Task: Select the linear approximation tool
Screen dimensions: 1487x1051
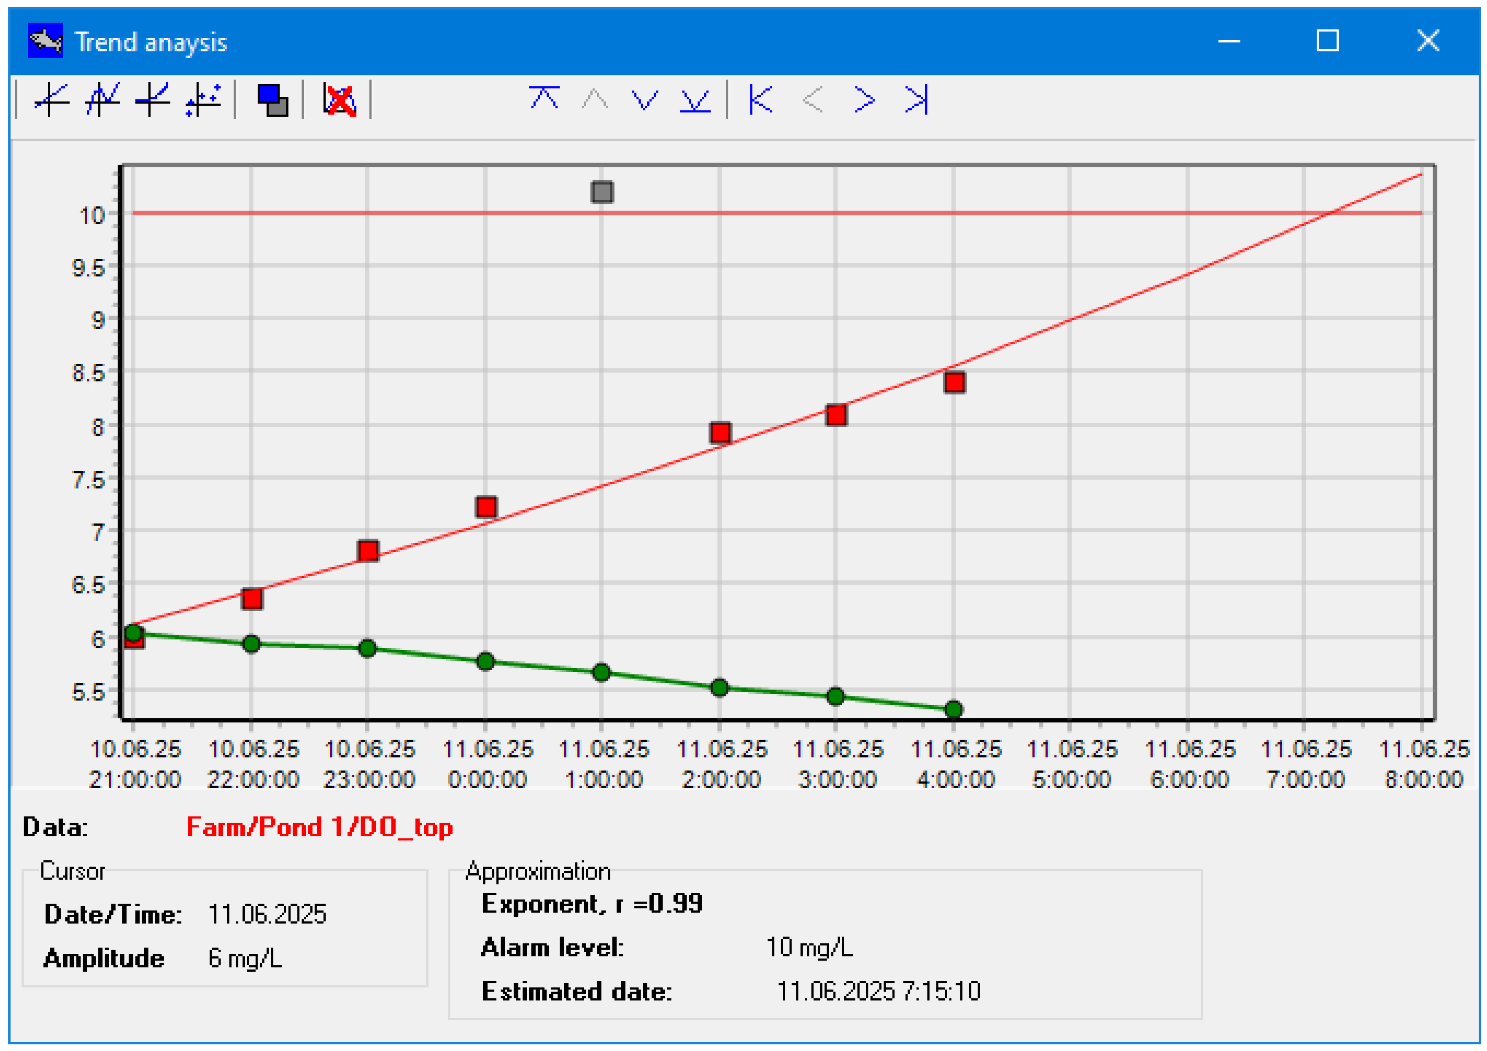Action: pyautogui.click(x=52, y=100)
